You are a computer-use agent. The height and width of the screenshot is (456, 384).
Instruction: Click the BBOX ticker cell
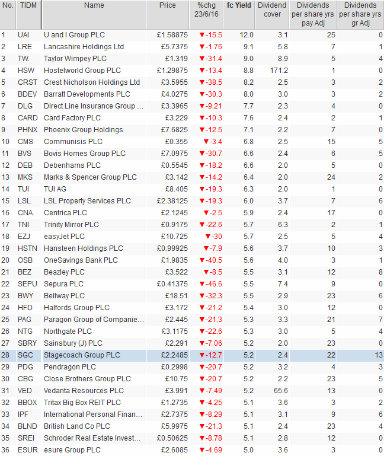tap(27, 403)
